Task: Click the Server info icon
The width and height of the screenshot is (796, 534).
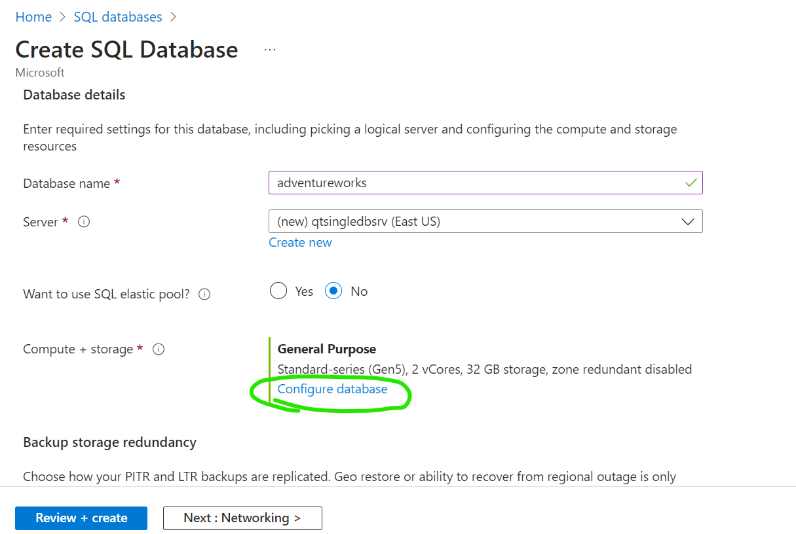Action: click(x=84, y=222)
